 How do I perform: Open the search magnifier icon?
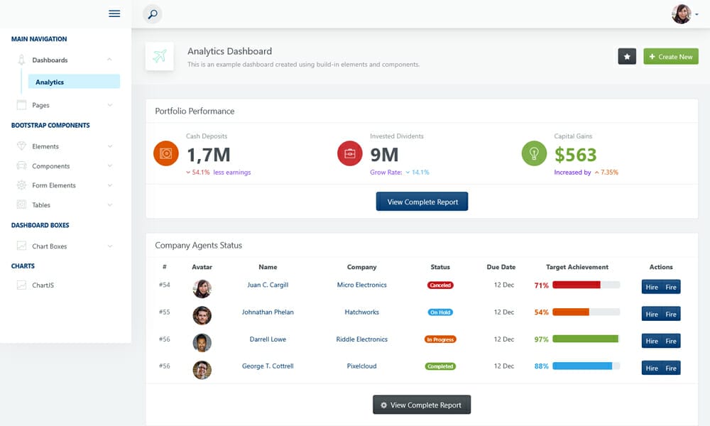click(151, 13)
